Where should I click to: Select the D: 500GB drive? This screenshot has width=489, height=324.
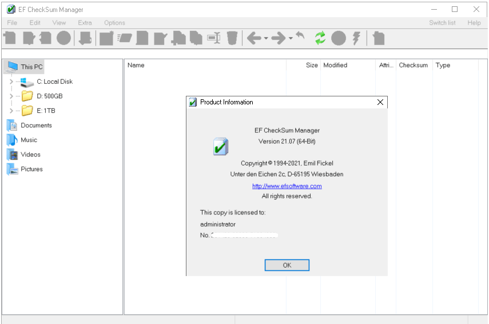(x=50, y=96)
